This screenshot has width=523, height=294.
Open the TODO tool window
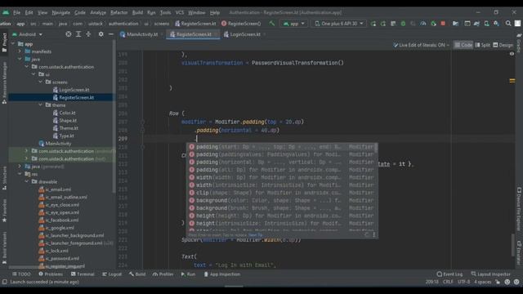pyautogui.click(x=21, y=274)
